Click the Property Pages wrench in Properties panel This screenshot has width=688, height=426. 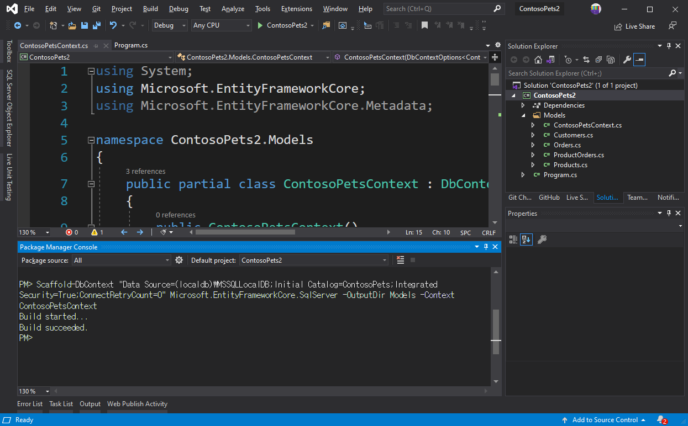pyautogui.click(x=542, y=239)
